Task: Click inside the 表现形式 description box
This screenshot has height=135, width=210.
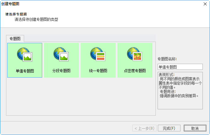Action: click(180, 91)
